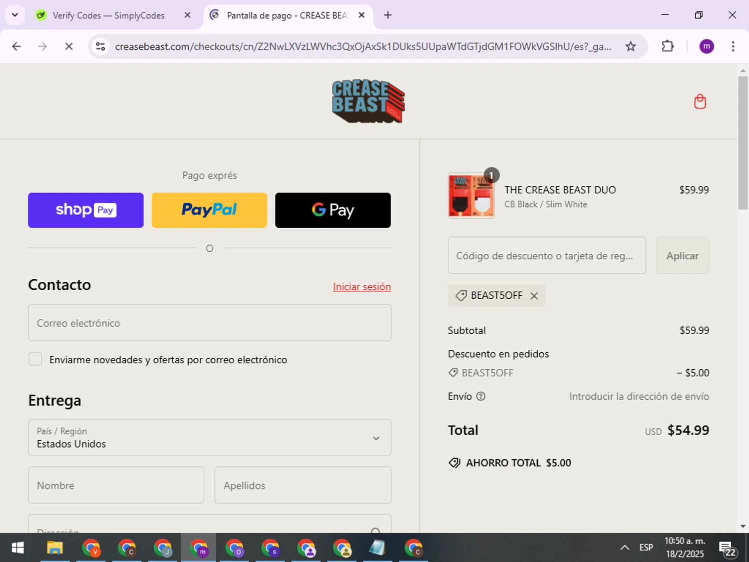Viewport: 749px width, 562px height.
Task: Switch to the Verify Codes — SimplyCodes tab
Action: 108,15
